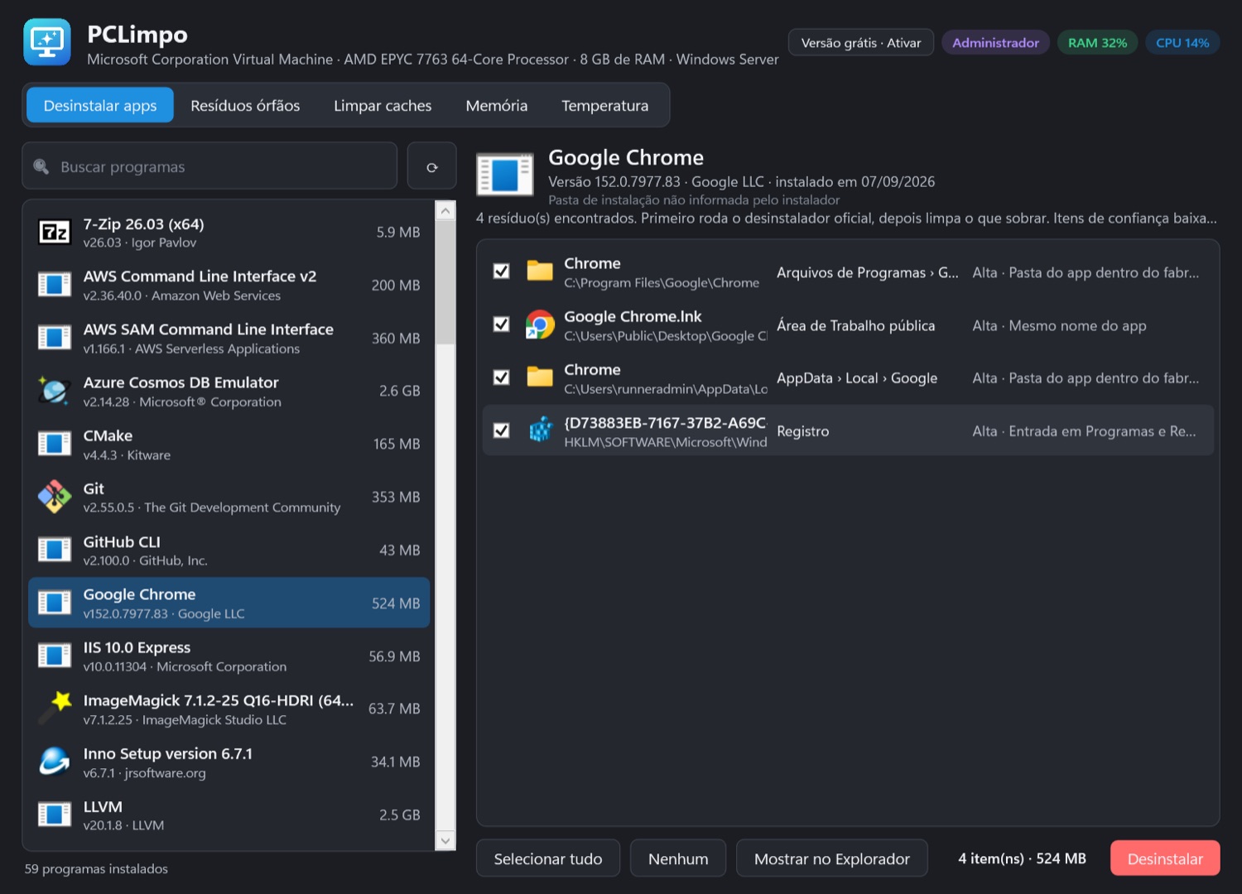Click the red Desinstalar button

click(x=1165, y=858)
